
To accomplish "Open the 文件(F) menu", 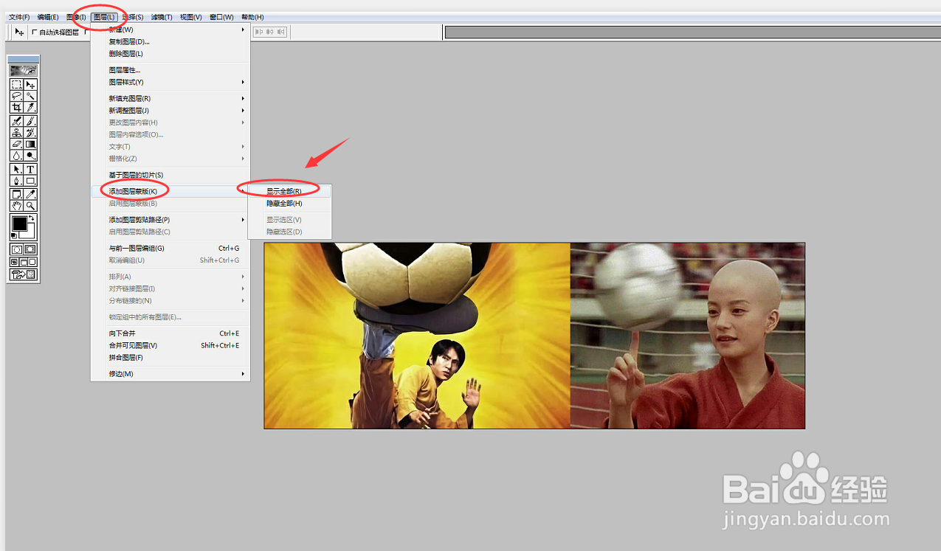I will click(19, 17).
